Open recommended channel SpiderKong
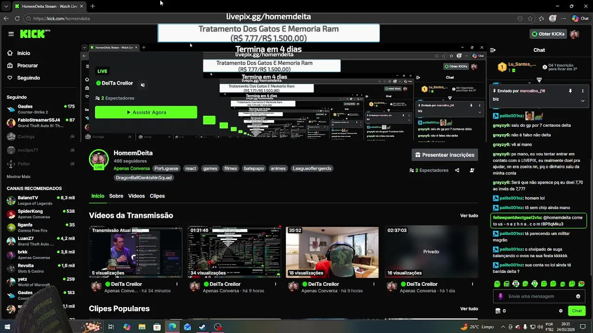The width and height of the screenshot is (593, 333). [41, 214]
